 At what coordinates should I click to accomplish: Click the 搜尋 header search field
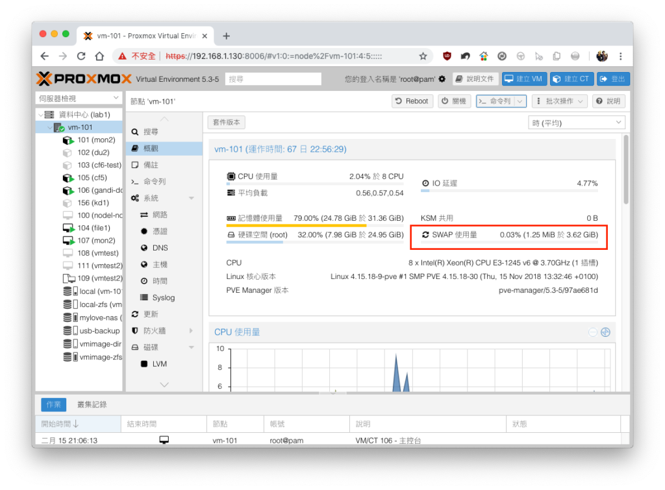point(273,79)
